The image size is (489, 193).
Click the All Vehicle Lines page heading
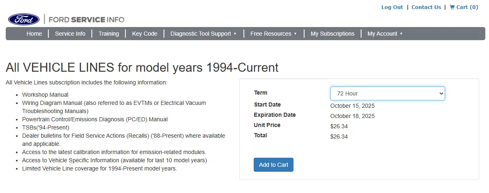pos(142,67)
